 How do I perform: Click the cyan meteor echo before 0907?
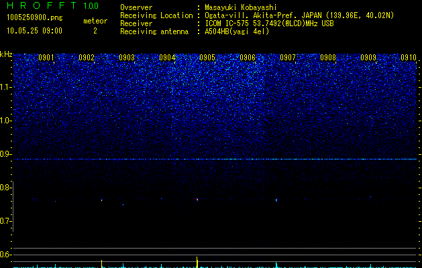click(276, 200)
